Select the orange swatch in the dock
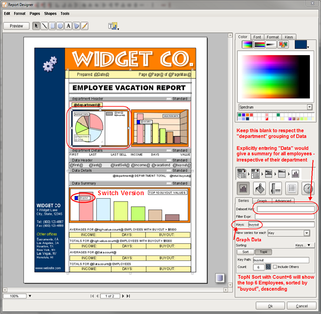Viewport: 321px width, 314px height. coord(247,115)
